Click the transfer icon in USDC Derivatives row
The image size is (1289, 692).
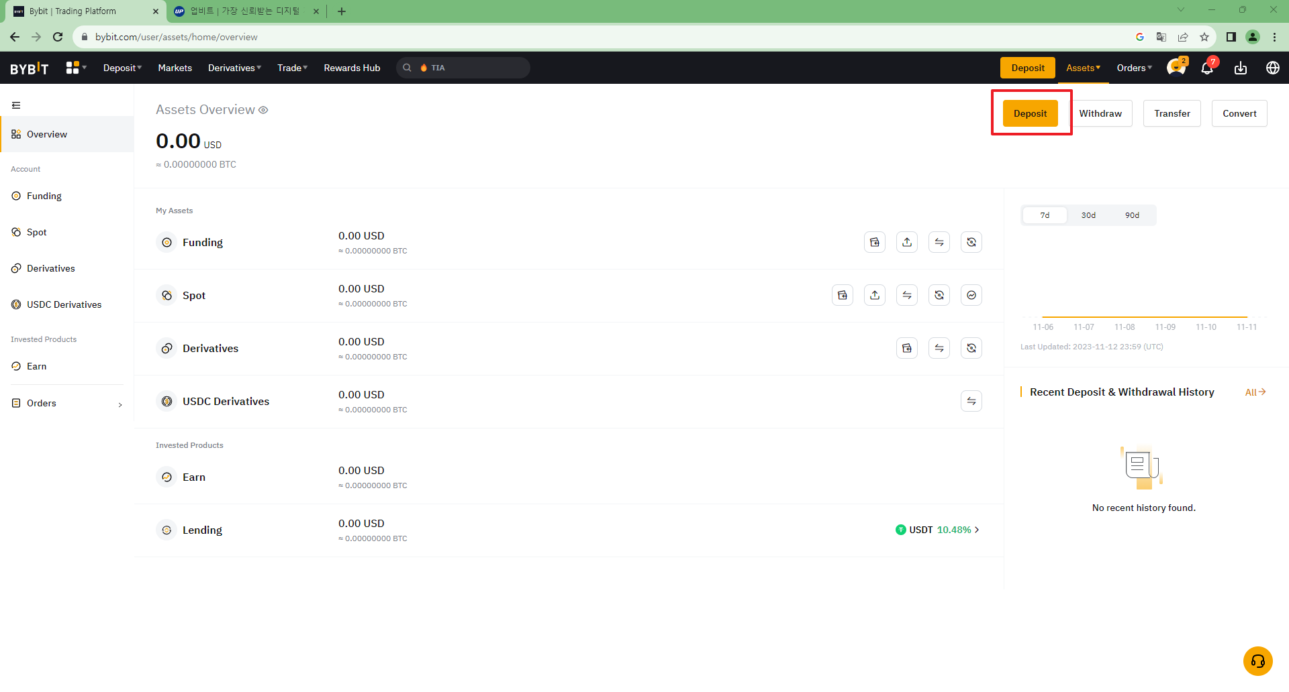pyautogui.click(x=971, y=401)
